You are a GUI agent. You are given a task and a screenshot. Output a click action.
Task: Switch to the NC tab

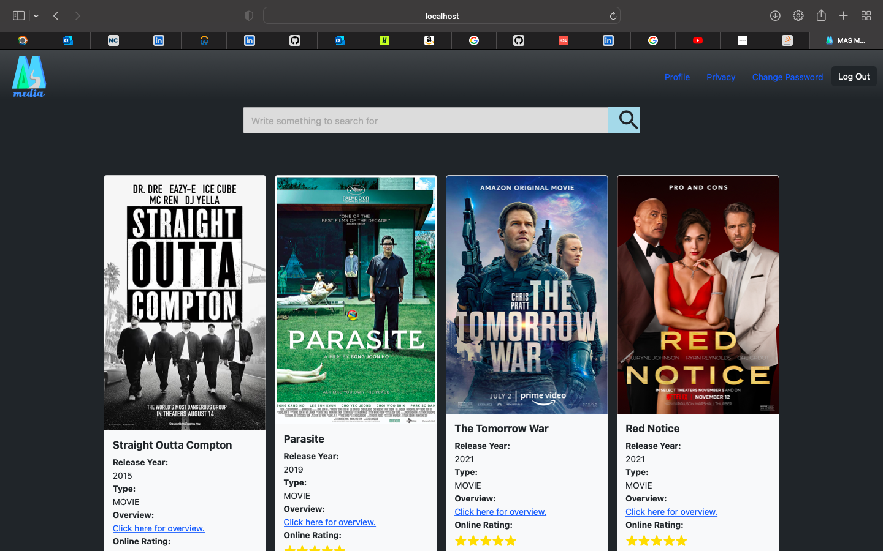point(113,40)
